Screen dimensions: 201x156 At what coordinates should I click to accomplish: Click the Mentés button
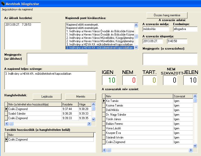[x=81, y=97]
